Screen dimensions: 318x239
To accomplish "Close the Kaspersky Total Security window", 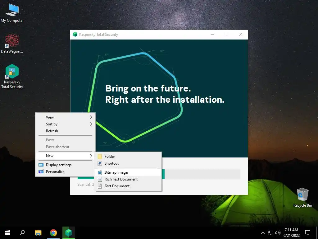I will [241, 34].
